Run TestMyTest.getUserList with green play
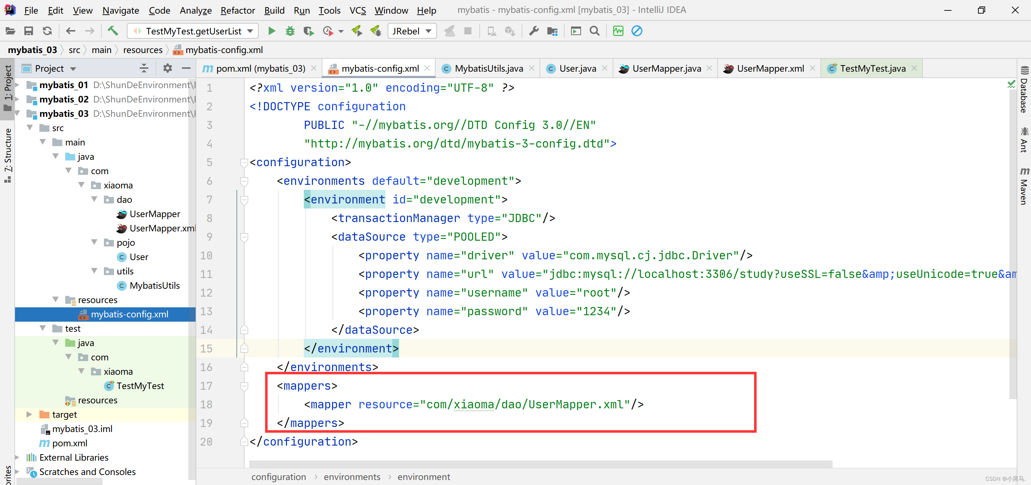This screenshot has height=485, width=1031. point(272,31)
